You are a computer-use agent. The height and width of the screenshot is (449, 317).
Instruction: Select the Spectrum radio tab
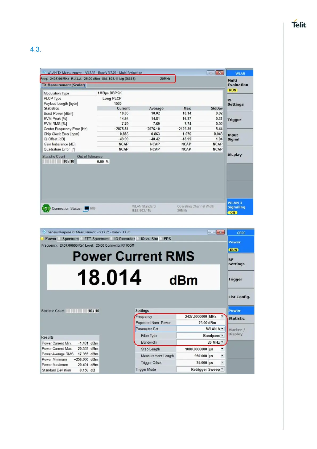pos(68,239)
